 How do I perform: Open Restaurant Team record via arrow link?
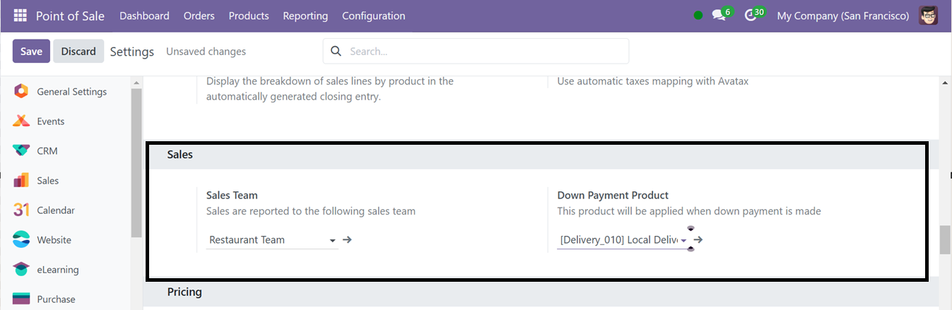(x=347, y=240)
